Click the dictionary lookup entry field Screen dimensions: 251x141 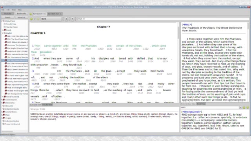(209, 108)
